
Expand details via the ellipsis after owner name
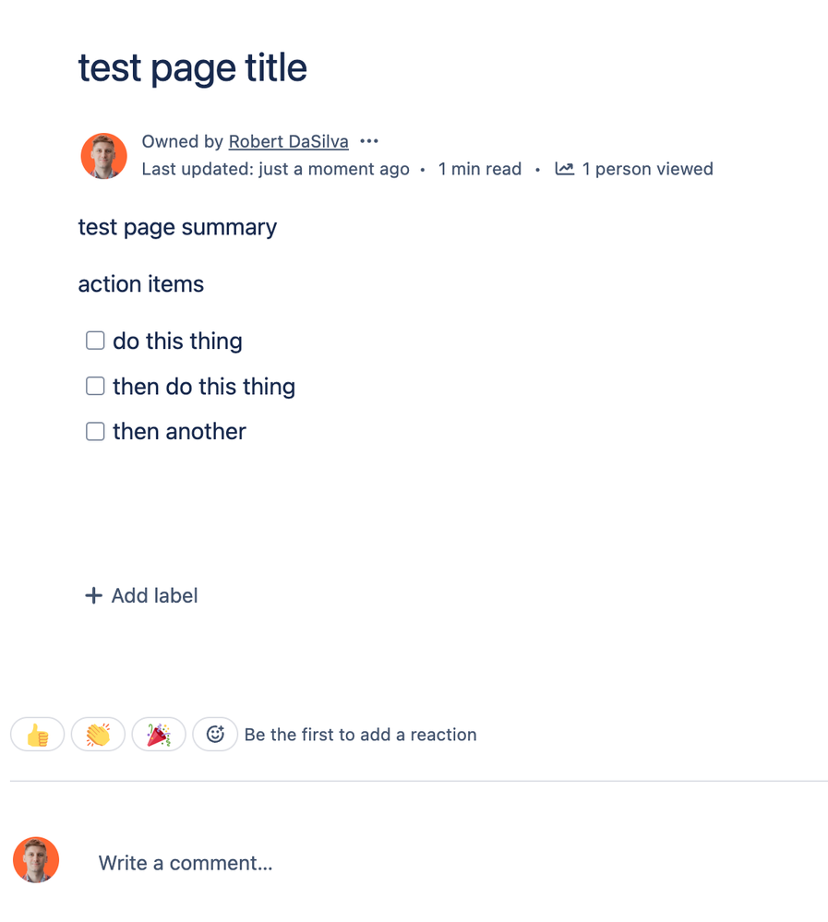(x=369, y=140)
